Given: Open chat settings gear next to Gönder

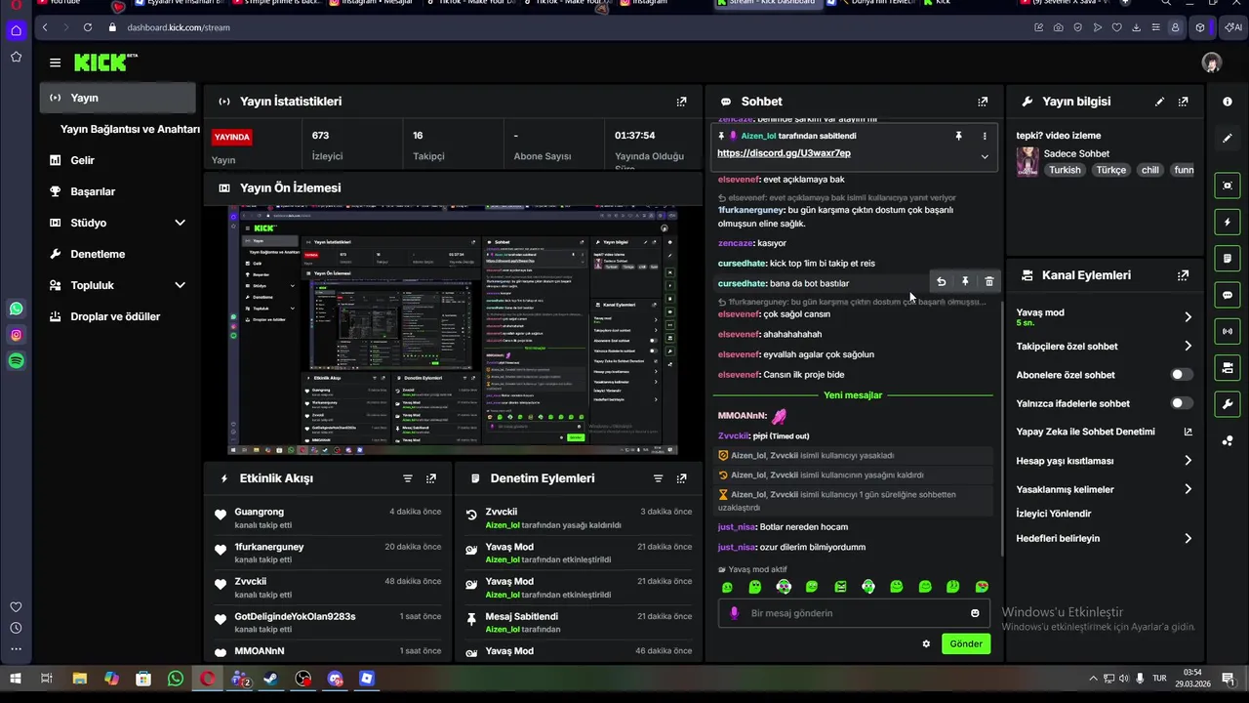Looking at the screenshot, I should pyautogui.click(x=926, y=643).
